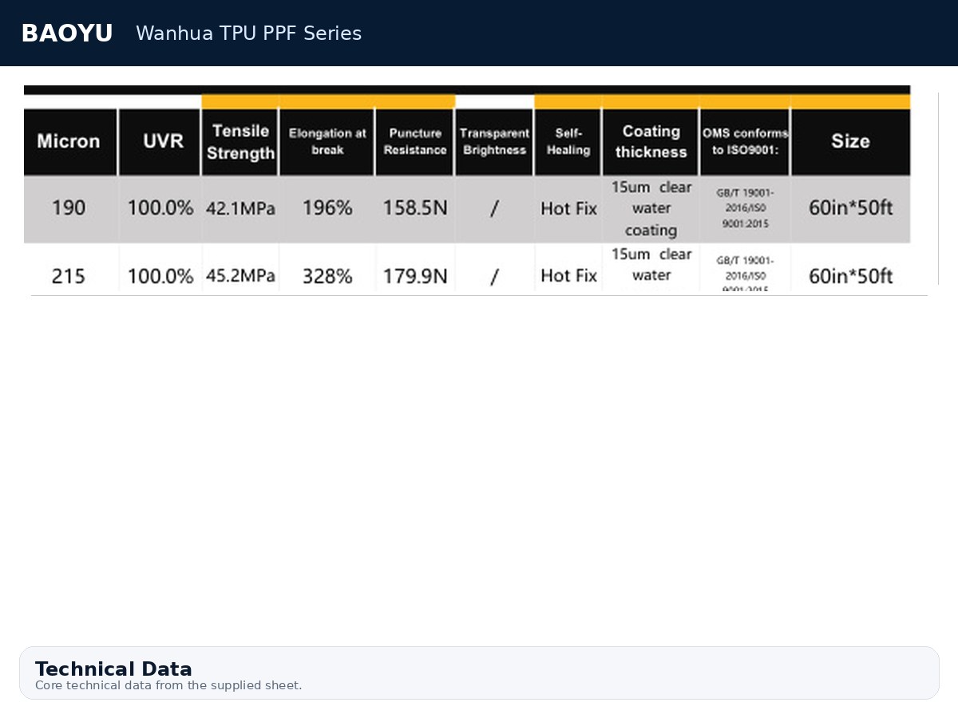Click UVR 100.0% in the 215 row
Viewport: 958px width, 718px height.
tap(160, 276)
